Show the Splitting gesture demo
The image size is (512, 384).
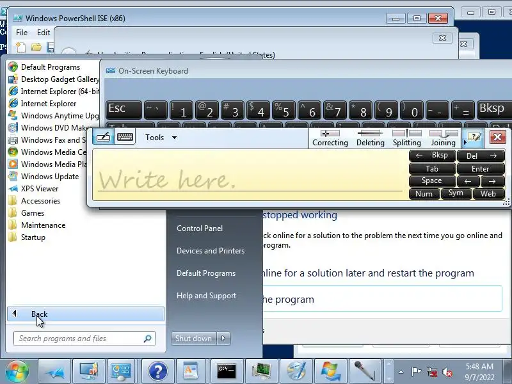click(407, 138)
